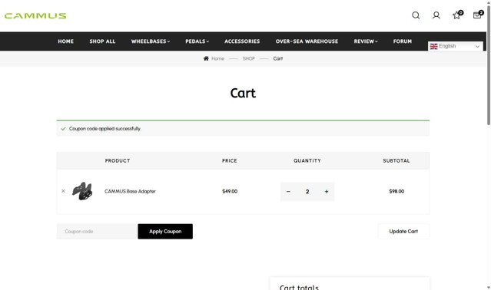Viewport: 491px width, 290px height.
Task: Expand the REVIEW menu
Action: tap(366, 41)
